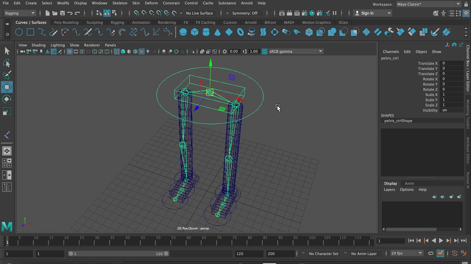Open the Skeleton menu
The image size is (471, 264).
click(120, 3)
